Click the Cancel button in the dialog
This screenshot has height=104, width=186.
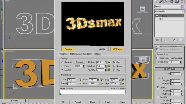click(x=78, y=102)
